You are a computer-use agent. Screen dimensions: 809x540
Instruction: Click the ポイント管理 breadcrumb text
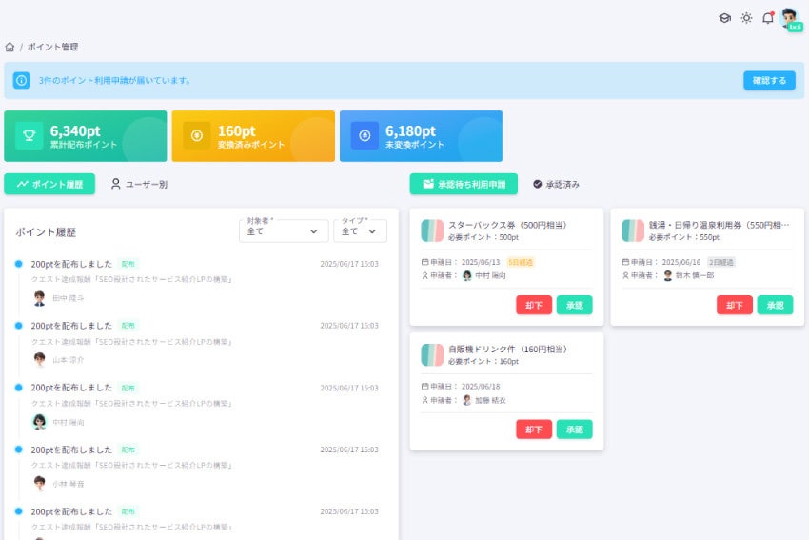pyautogui.click(x=53, y=47)
